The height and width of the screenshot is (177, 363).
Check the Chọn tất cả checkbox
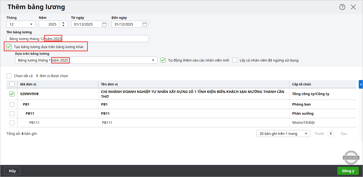tap(9, 76)
